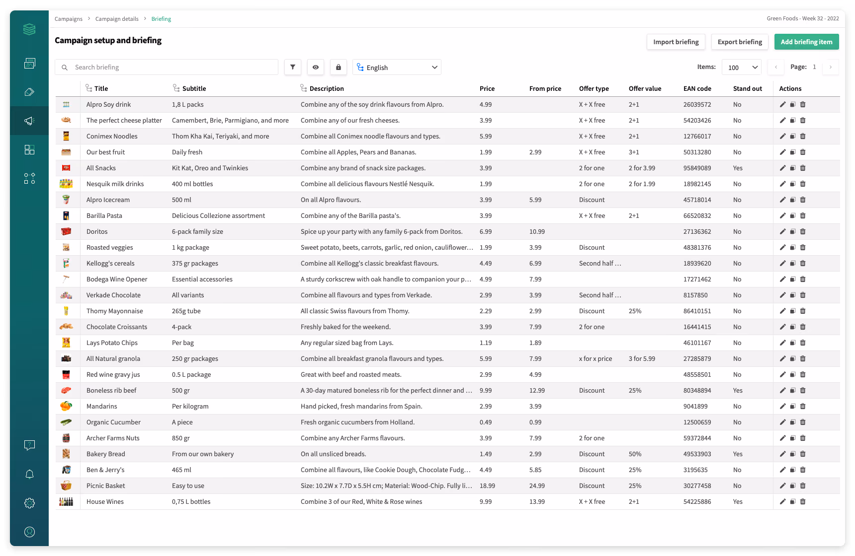The height and width of the screenshot is (556, 855).
Task: Click Import briefing button
Action: coord(676,42)
